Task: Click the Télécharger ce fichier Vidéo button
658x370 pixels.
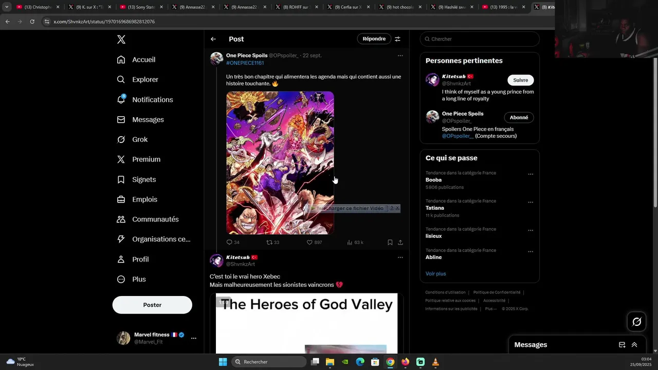Action: (x=349, y=208)
